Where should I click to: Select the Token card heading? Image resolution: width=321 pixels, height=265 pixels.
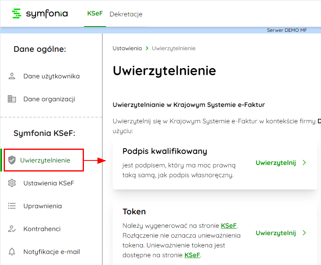pos(134,212)
